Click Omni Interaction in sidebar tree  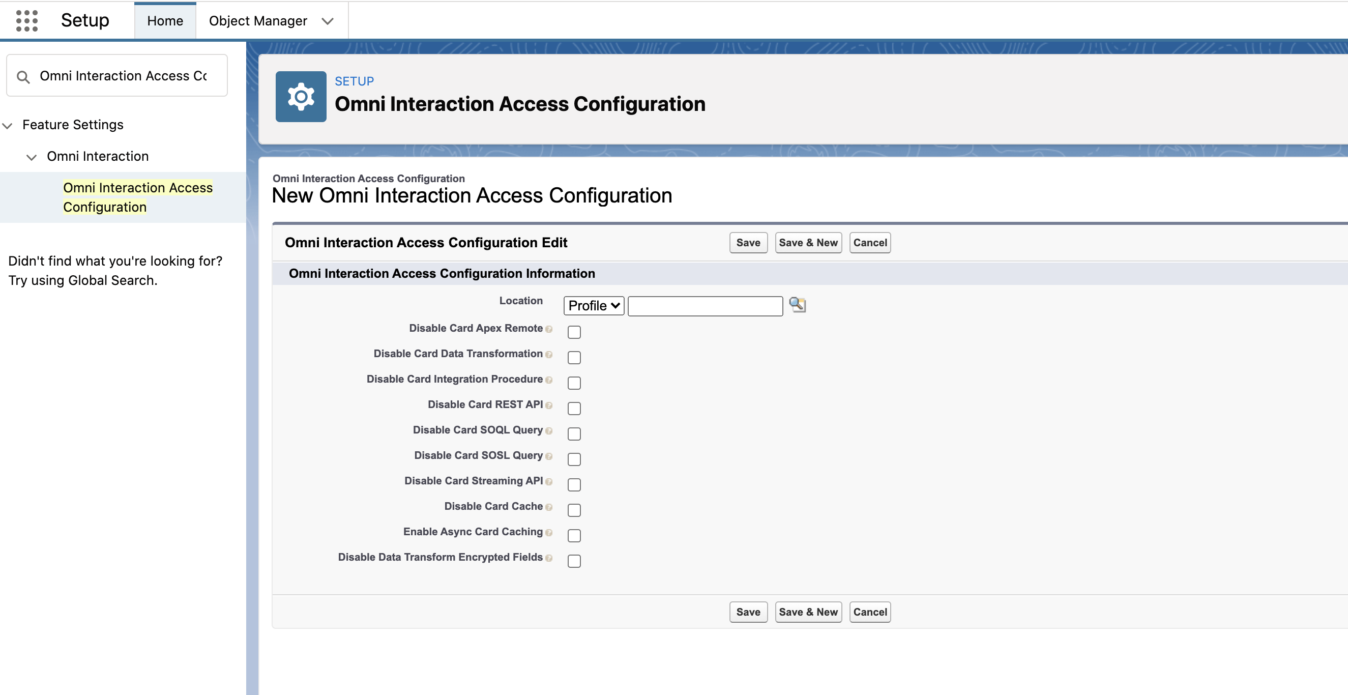click(98, 156)
